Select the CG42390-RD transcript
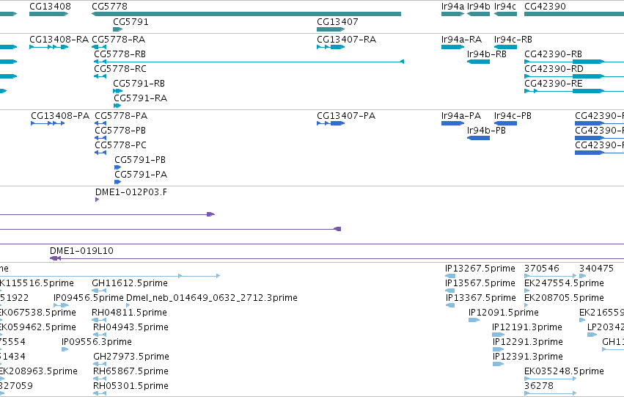Viewport: 624px width, 397px height. point(574,76)
